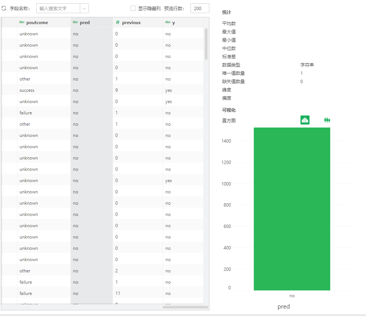The height and width of the screenshot is (316, 366).
Task: Click the Abc type icon on poutcome column
Action: click(x=21, y=22)
